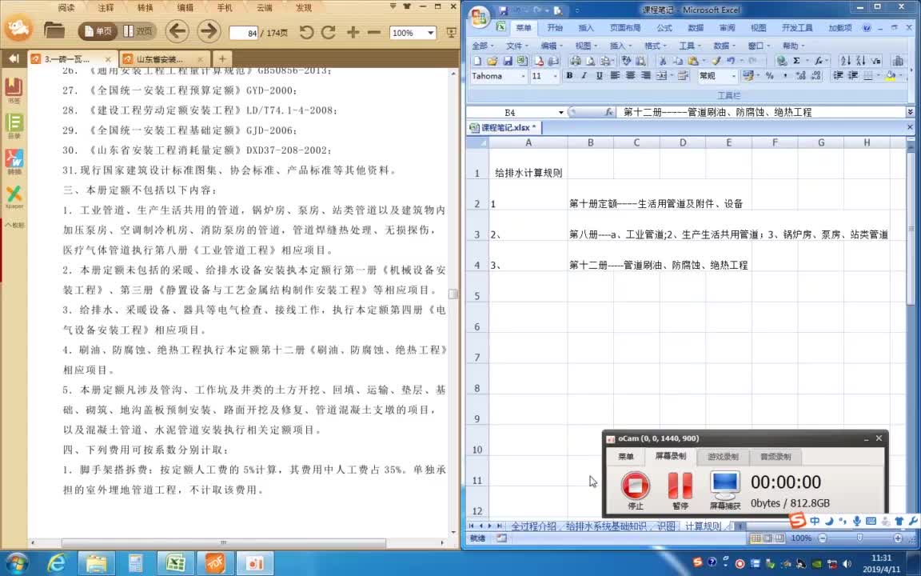The image size is (921, 576).
Task: Expand the Excel formula bar
Action: tap(910, 112)
